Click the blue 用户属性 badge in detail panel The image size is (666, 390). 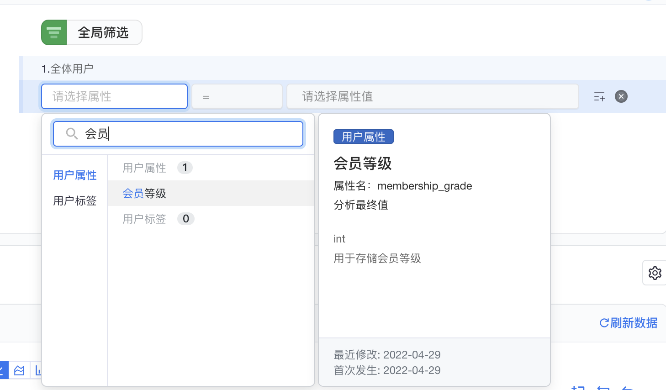[x=363, y=137]
